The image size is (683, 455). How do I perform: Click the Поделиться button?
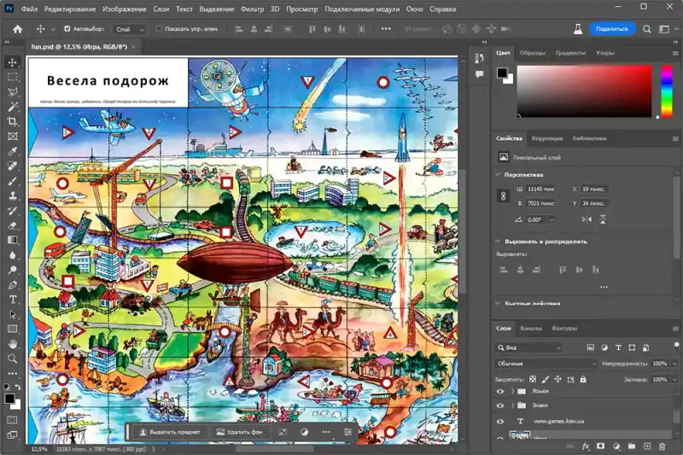(611, 28)
